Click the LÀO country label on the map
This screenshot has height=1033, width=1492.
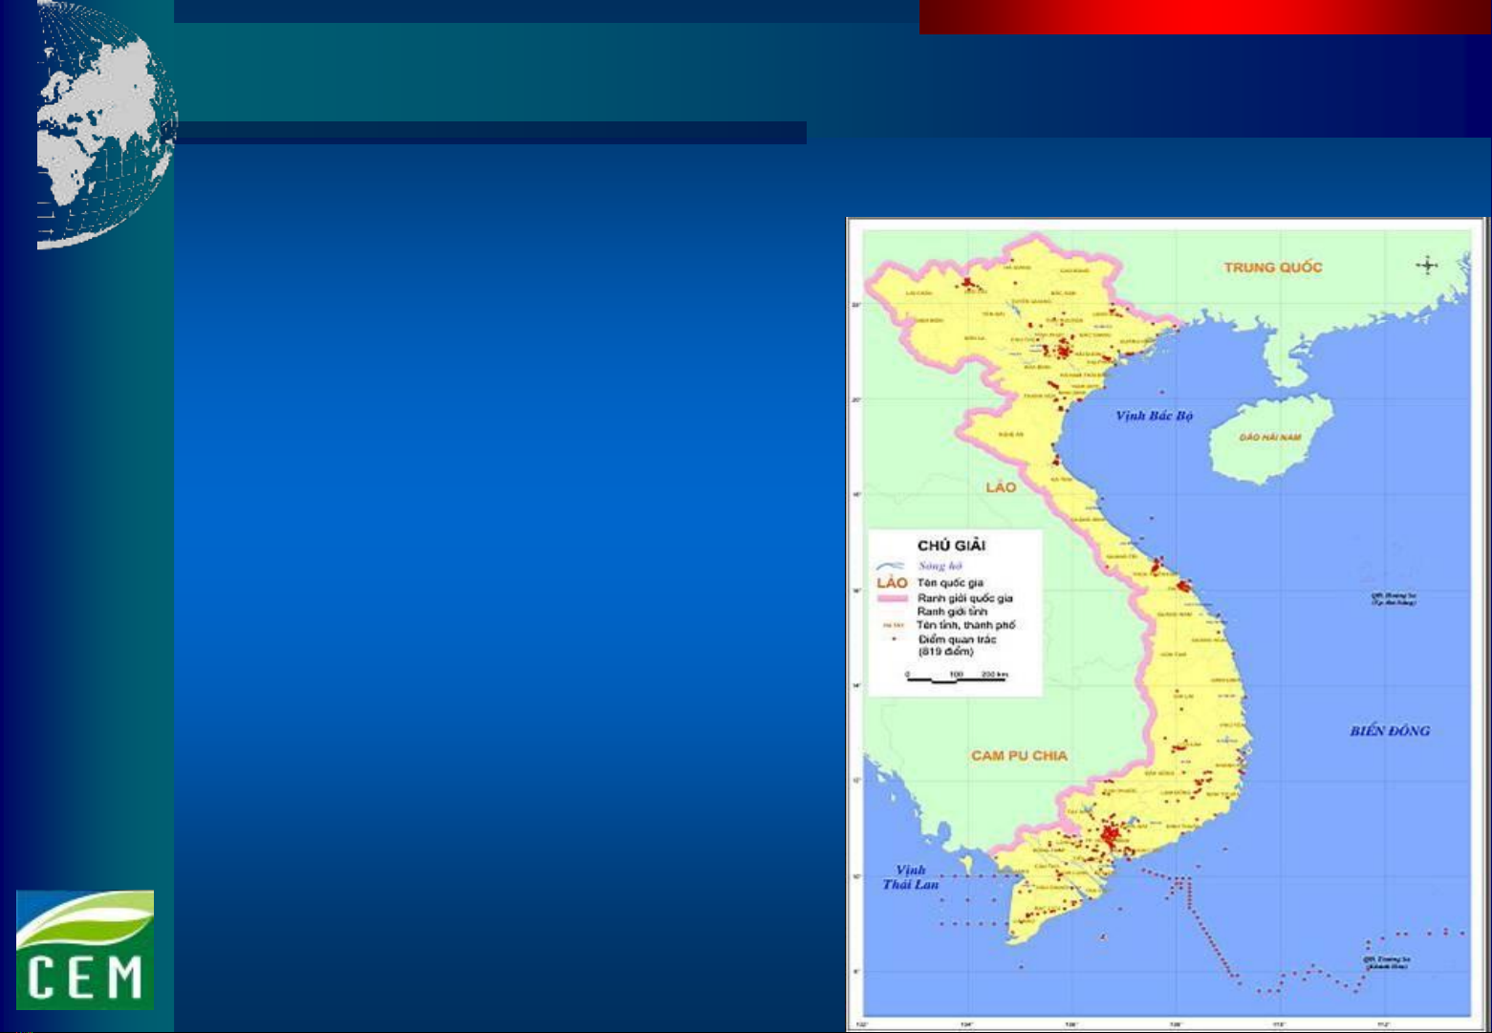[x=1001, y=487]
